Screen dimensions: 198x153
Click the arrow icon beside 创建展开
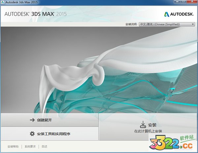(32, 120)
